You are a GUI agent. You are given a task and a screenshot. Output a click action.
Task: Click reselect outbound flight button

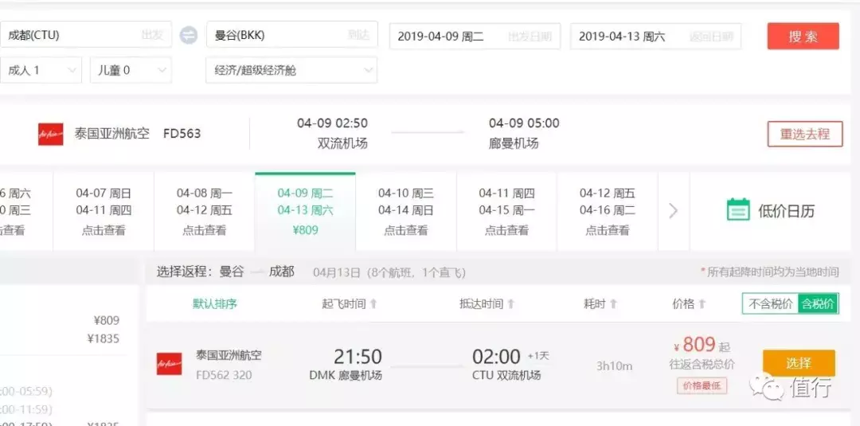804,134
